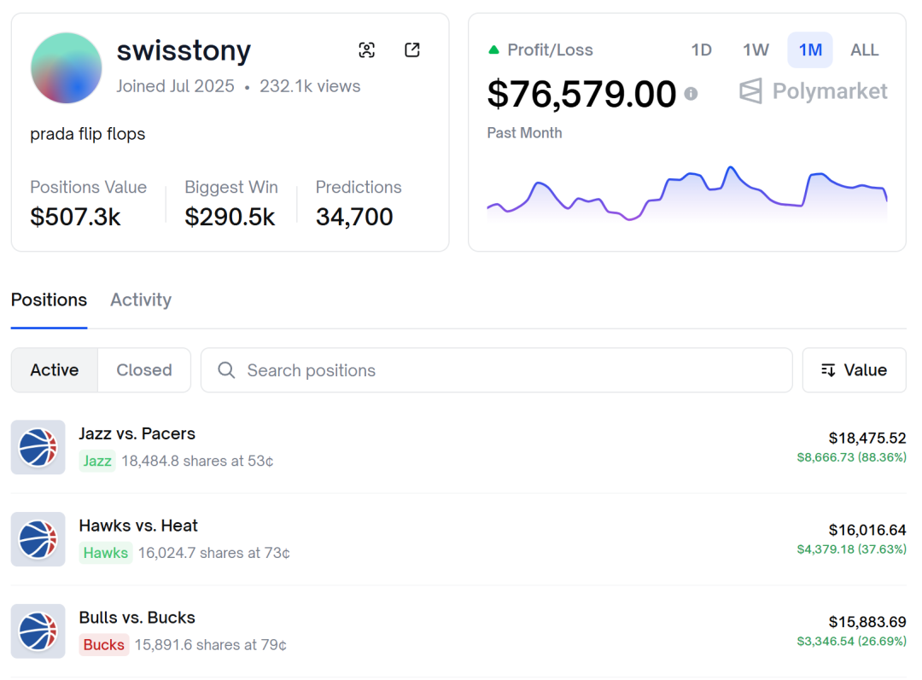The image size is (922, 680).
Task: Switch to the Closed positions tab
Action: tap(144, 370)
